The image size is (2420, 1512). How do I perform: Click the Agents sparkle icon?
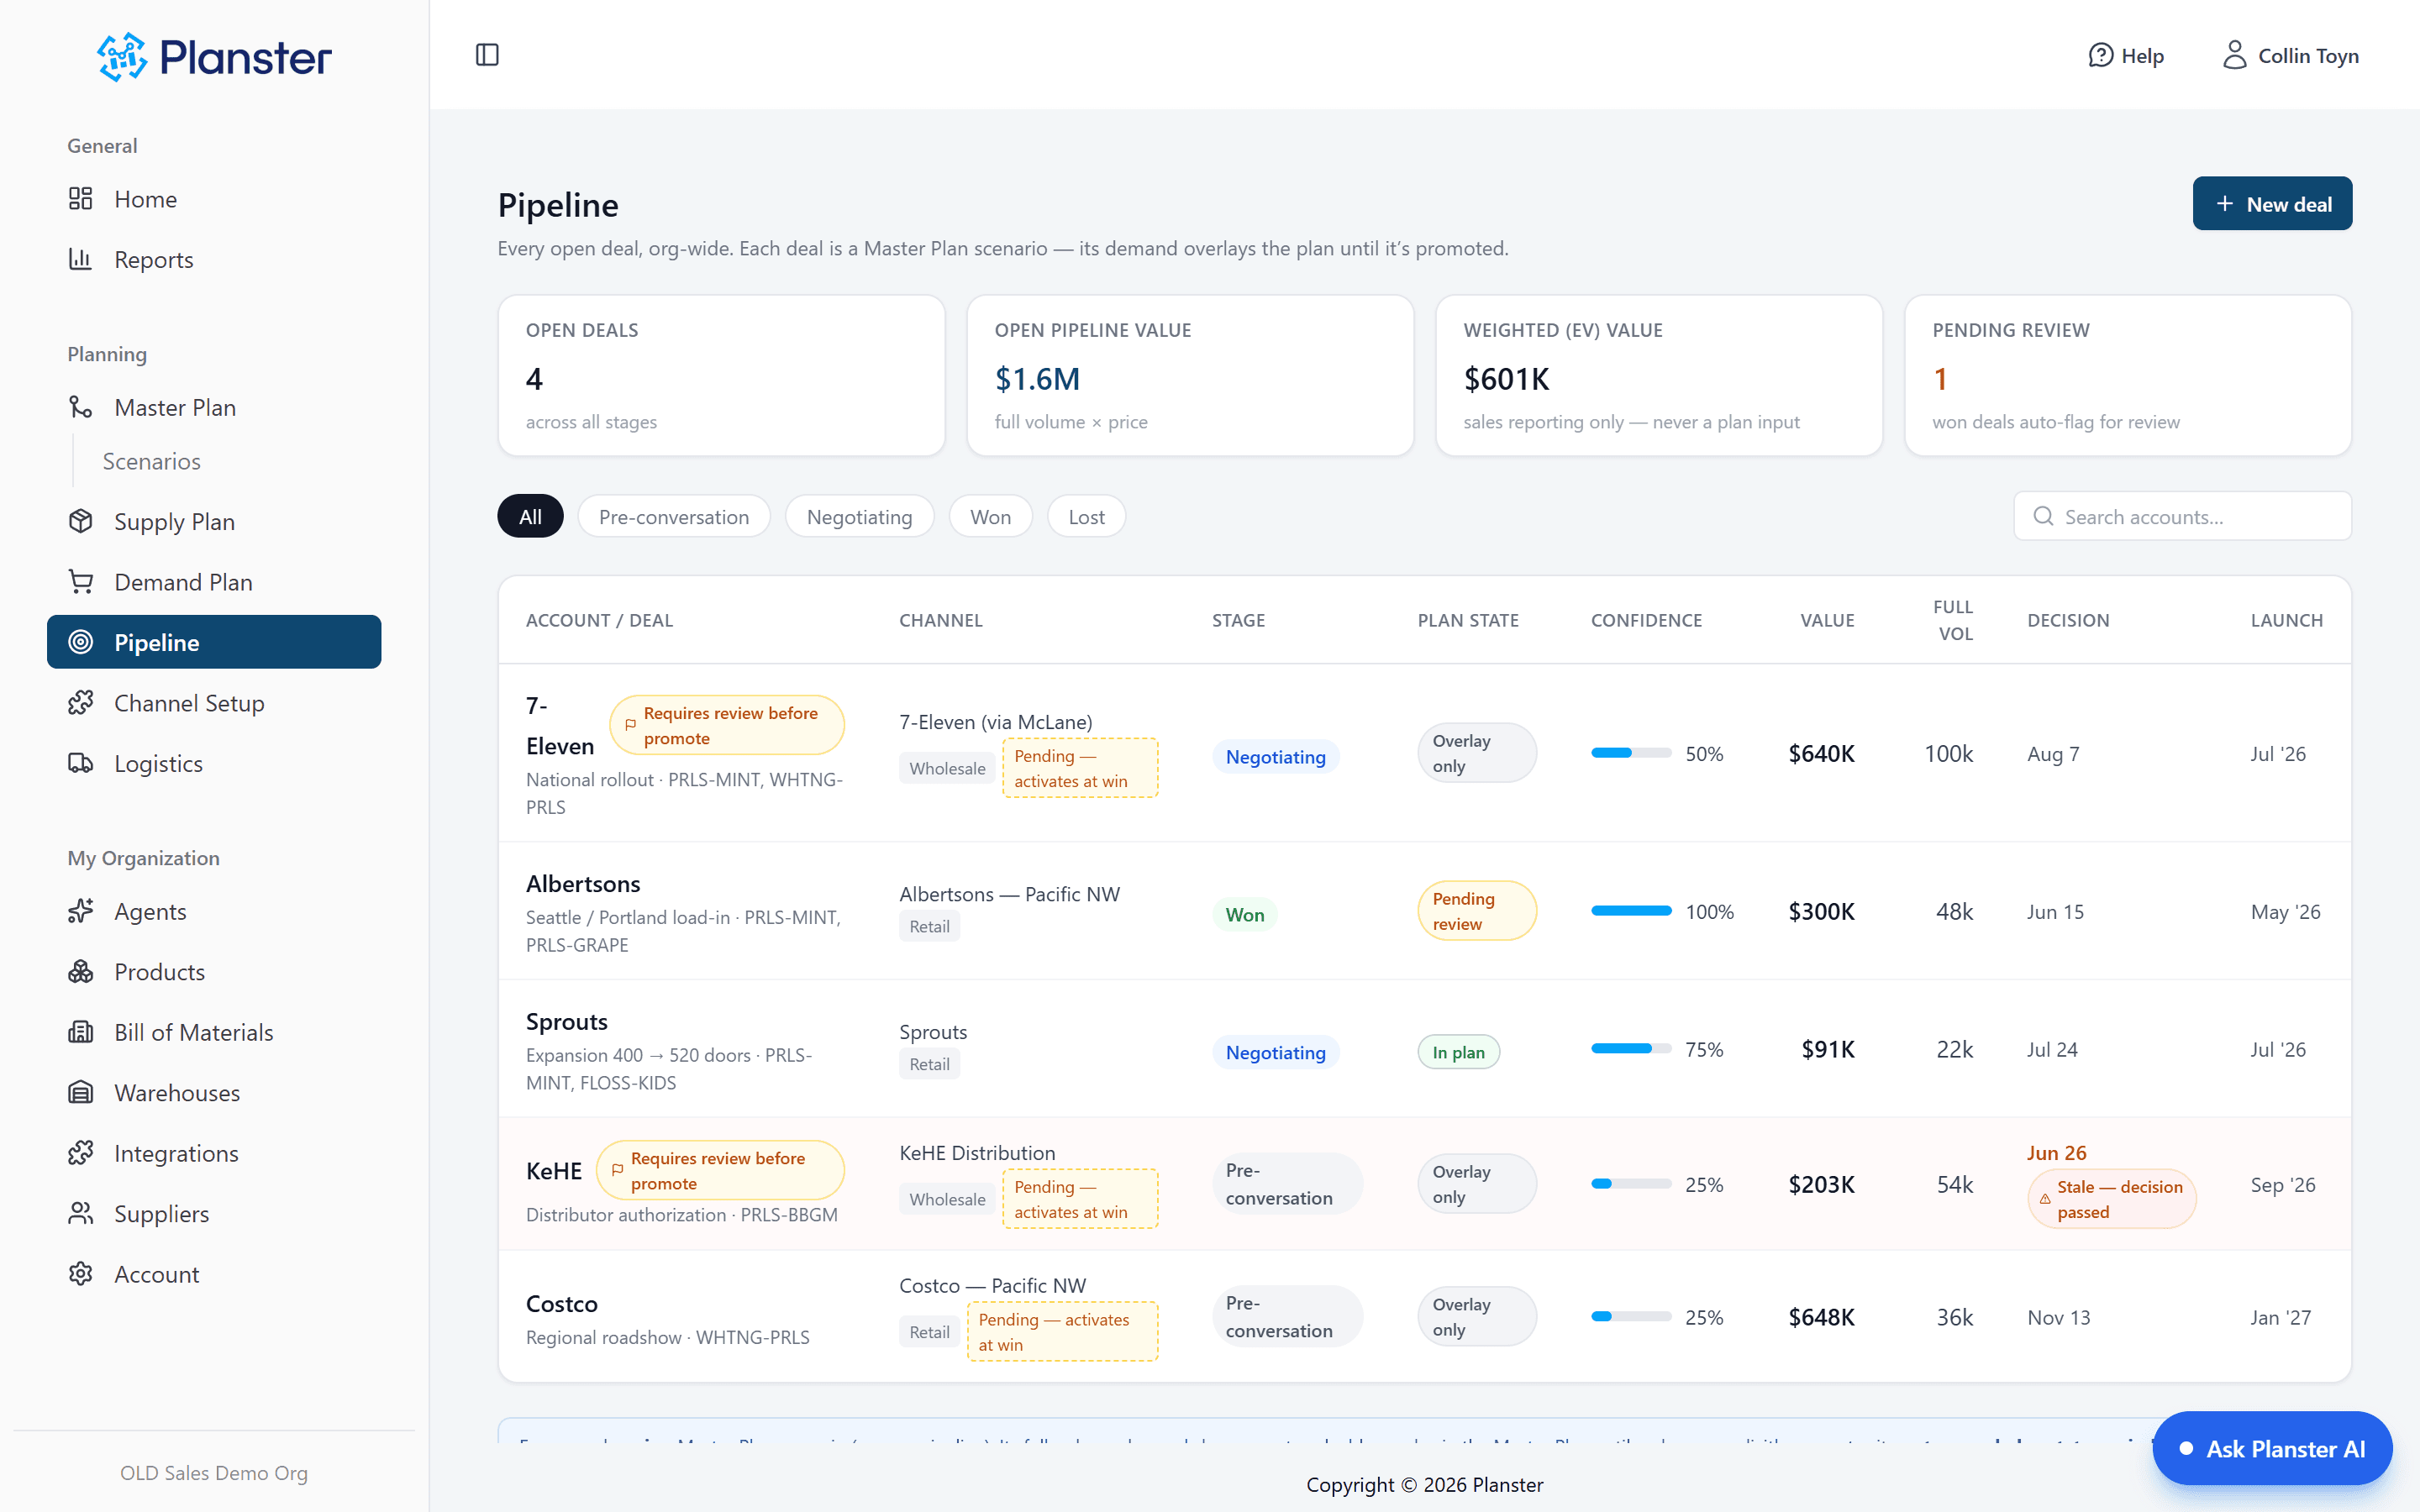(x=81, y=911)
